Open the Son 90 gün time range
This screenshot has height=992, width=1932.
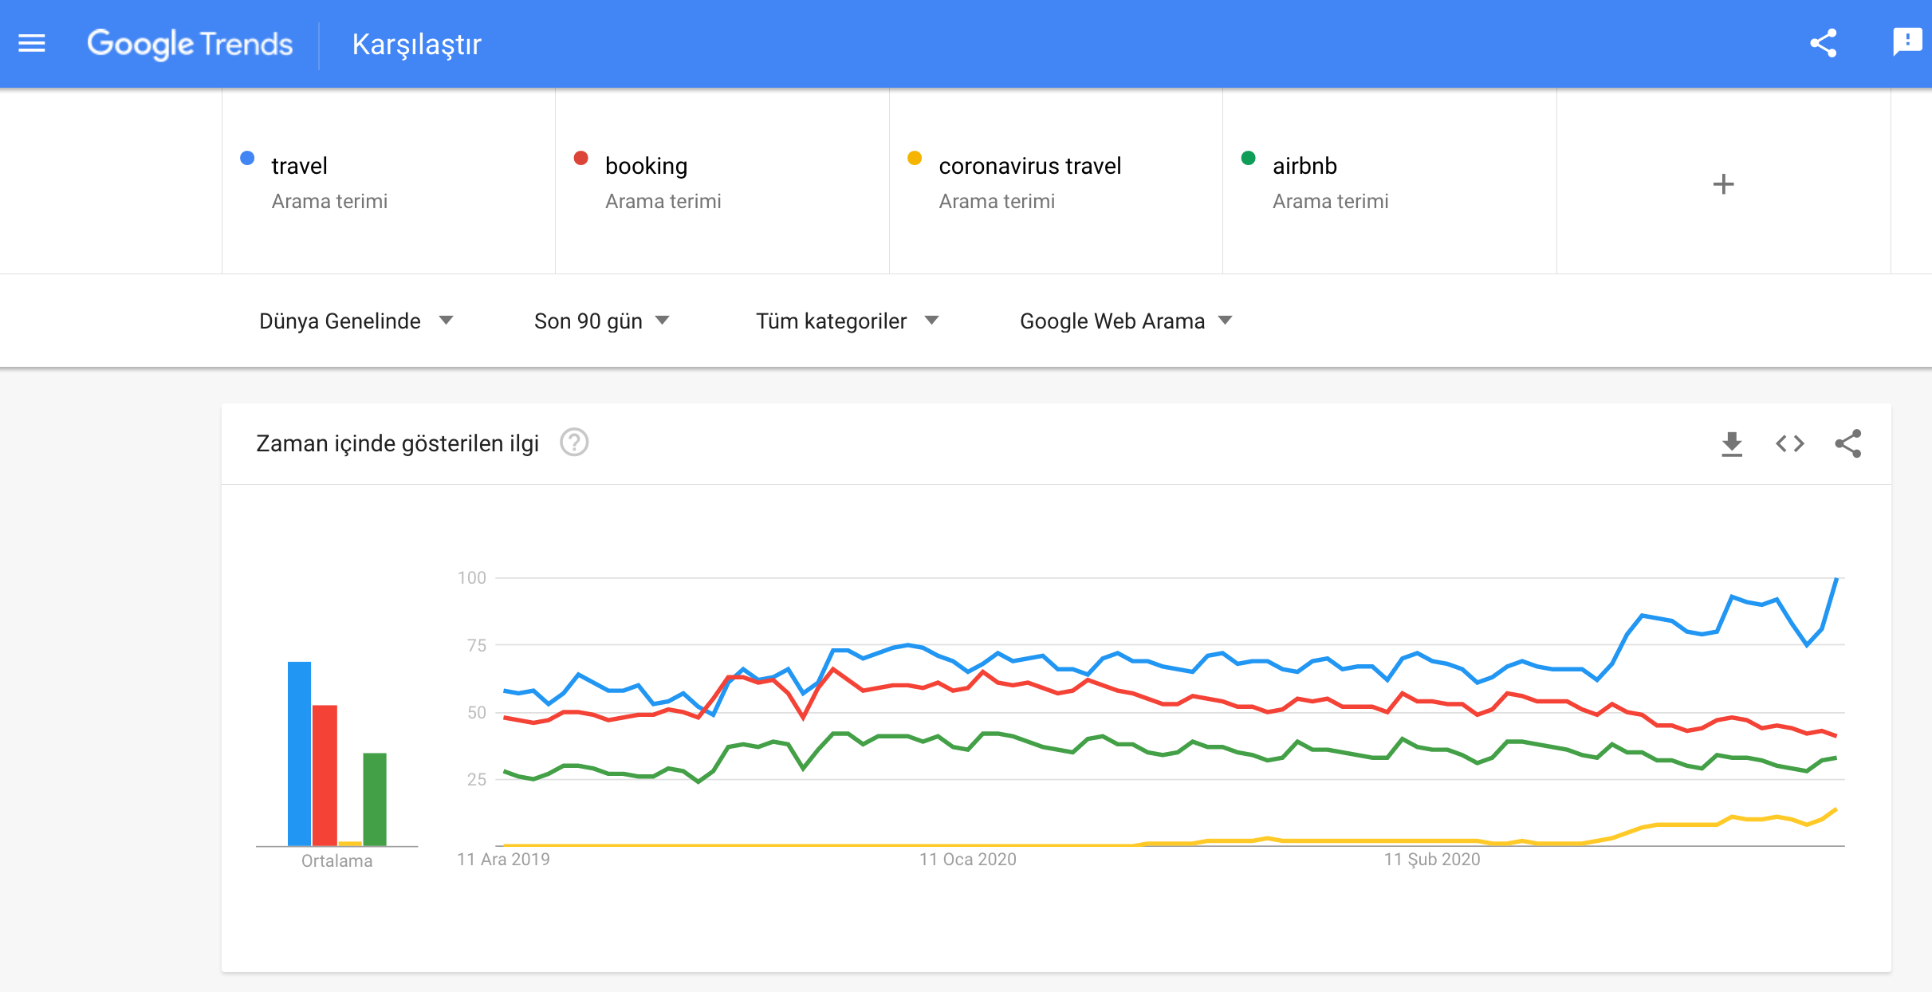601,321
